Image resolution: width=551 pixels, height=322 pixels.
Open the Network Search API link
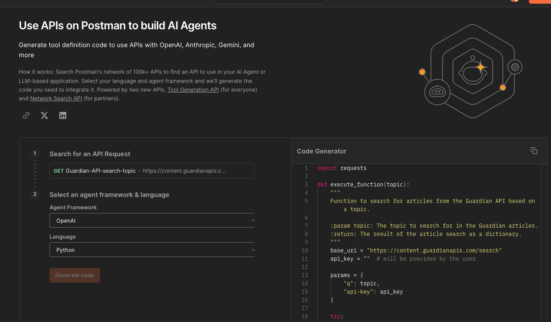tap(56, 98)
